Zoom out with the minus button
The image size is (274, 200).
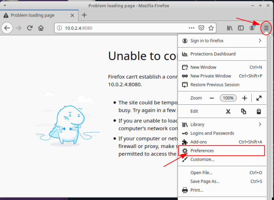coord(212,98)
